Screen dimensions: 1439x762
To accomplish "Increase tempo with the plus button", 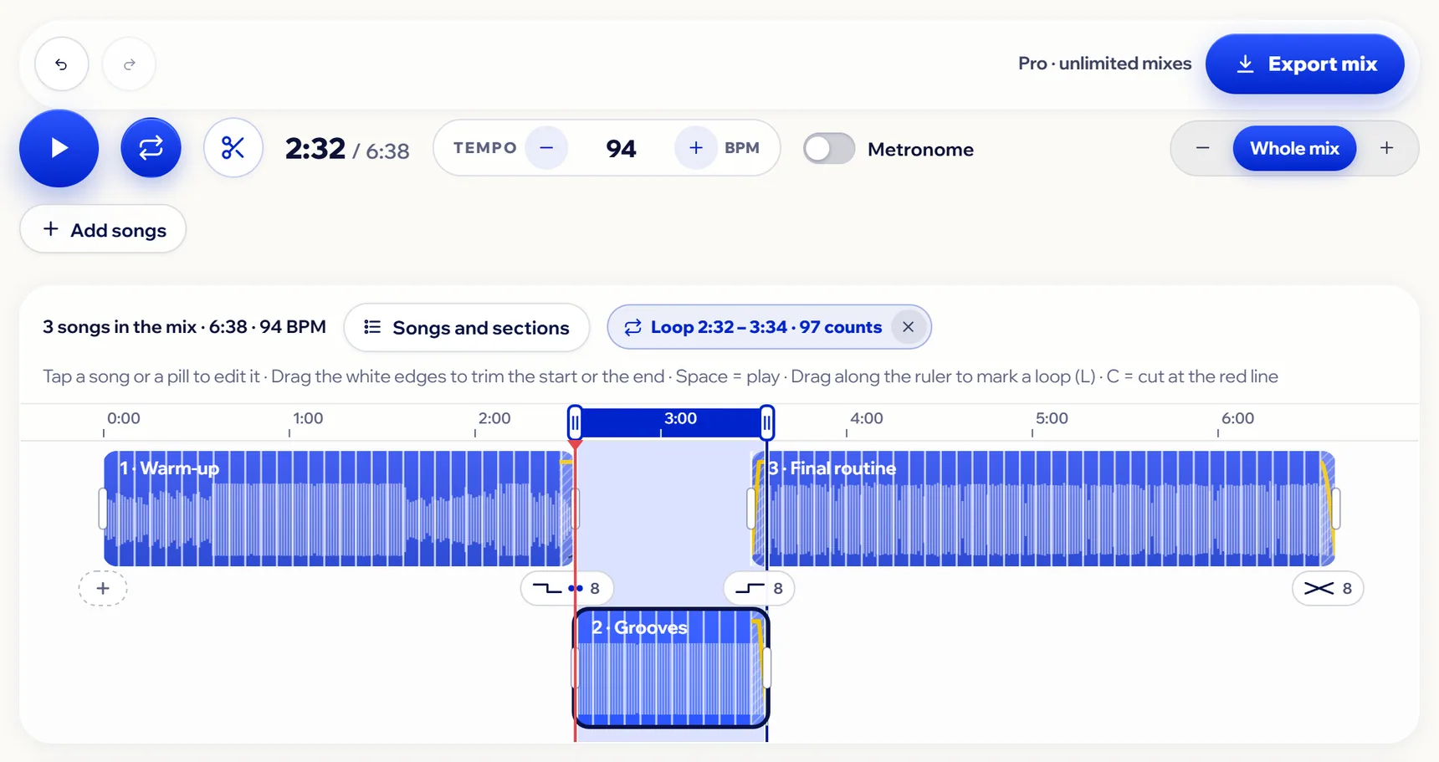I will [695, 148].
